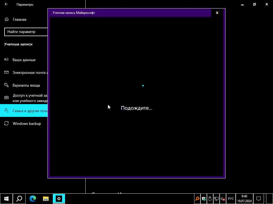Switch input language РУС indicator
This screenshot has height=204, width=273.
[231, 199]
